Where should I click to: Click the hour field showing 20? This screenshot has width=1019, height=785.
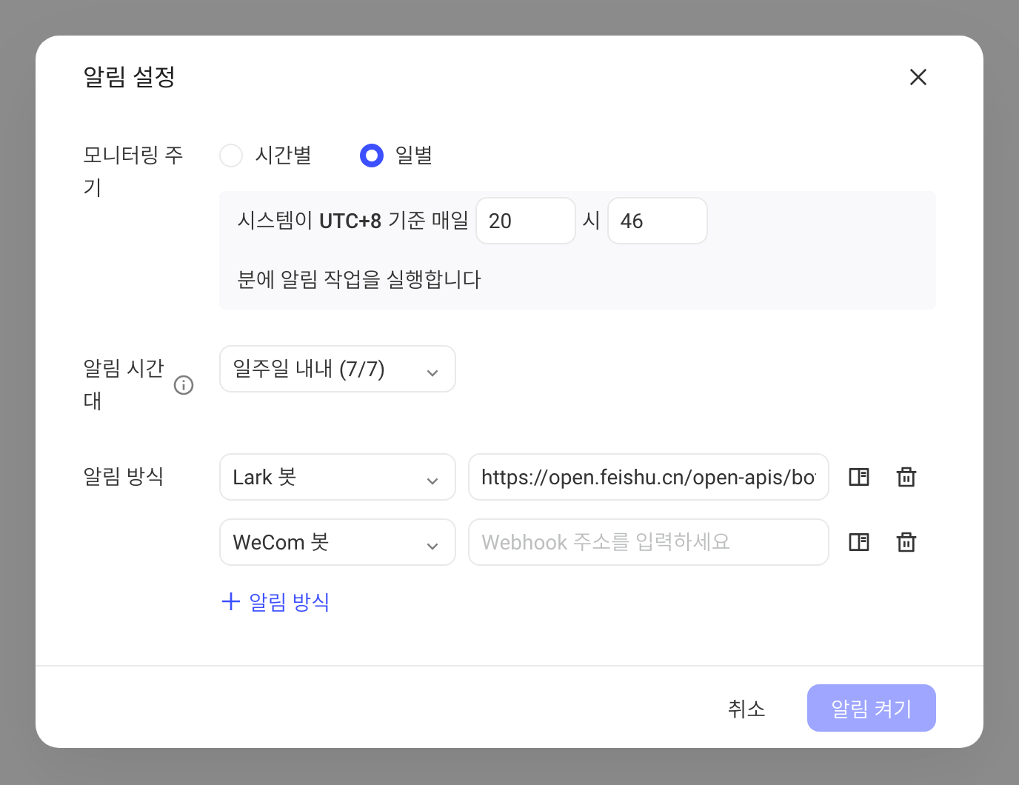pos(526,221)
